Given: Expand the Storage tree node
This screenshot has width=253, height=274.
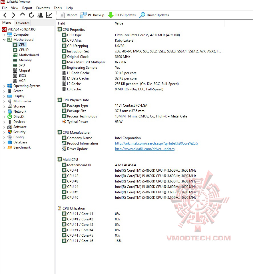Looking at the screenshot, I should (x=4, y=106).
